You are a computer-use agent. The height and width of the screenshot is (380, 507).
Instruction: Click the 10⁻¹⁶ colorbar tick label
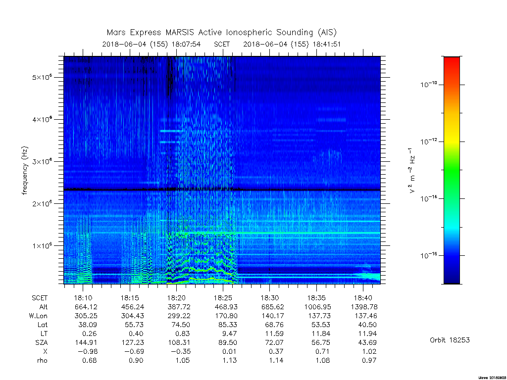pos(428,255)
